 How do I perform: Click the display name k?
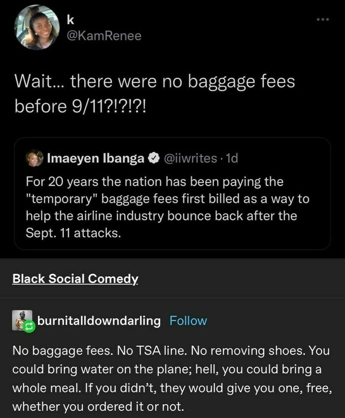[69, 19]
